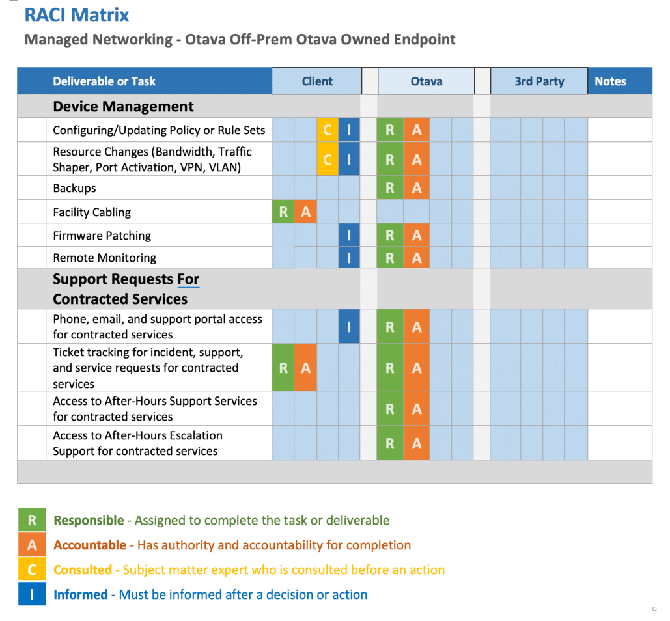Select blue I cell in Phone, email, support portal row
The image size is (670, 621).
[x=349, y=327]
